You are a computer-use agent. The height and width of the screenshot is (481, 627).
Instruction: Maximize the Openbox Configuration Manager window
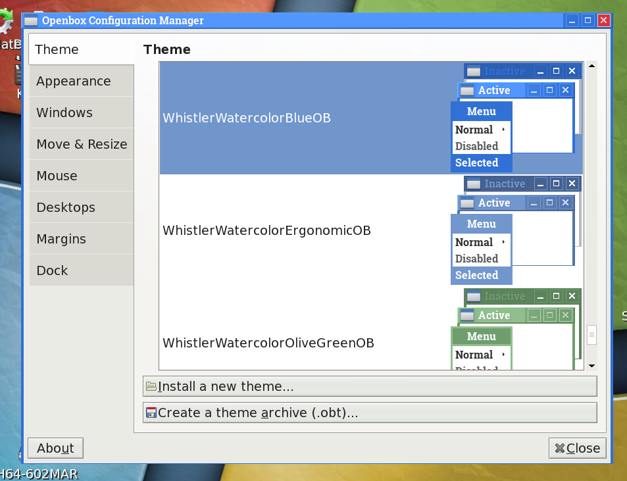(x=588, y=20)
